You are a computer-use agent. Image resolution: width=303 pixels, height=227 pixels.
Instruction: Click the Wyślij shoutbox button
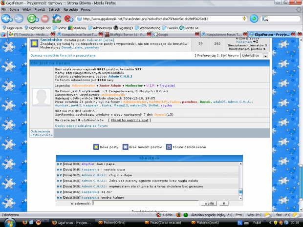click(x=209, y=203)
